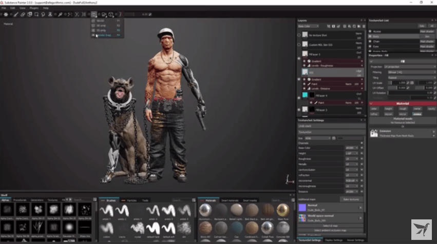Remove the Levels - Roughness effect with X
Image resolution: width=437 pixels, height=244 pixels.
pos(362,66)
